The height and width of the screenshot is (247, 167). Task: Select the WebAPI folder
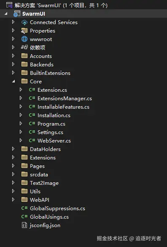[40, 200]
